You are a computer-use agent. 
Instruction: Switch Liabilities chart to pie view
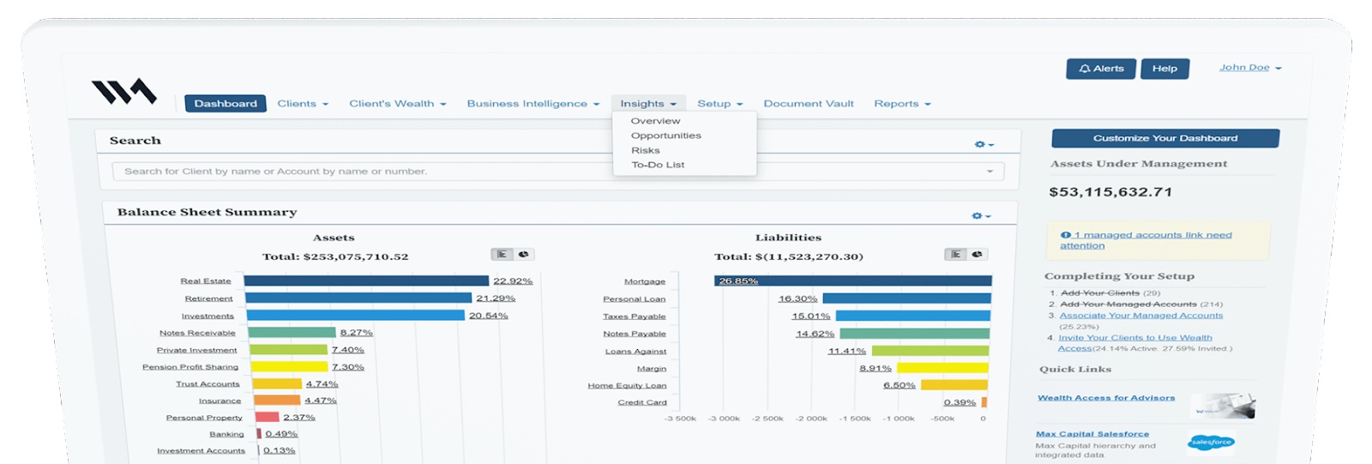[977, 255]
